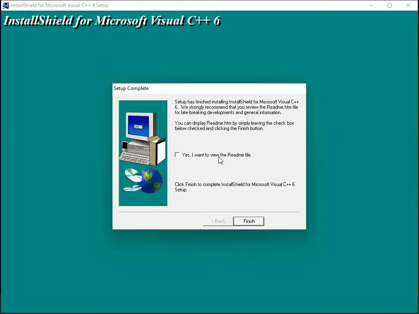Click the window title 'InstallShield for Microsoft Visual C++ 6 Setup'

60,5
